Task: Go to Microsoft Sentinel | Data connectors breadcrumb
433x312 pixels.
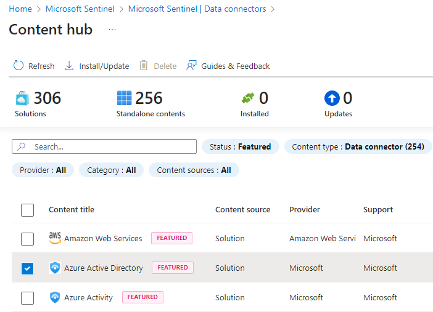Action: click(x=197, y=9)
